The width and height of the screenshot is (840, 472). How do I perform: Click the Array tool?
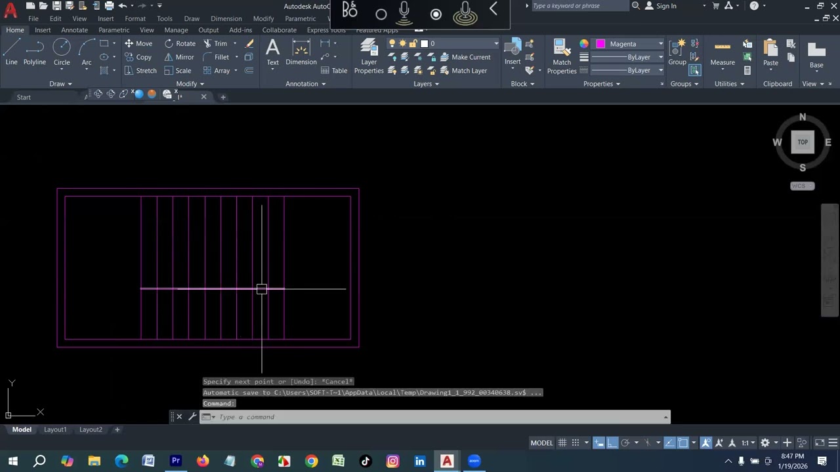217,71
